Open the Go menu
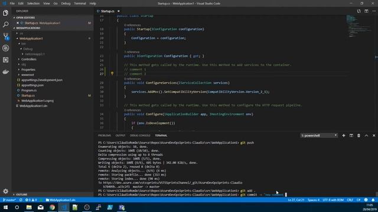This screenshot has width=378, height=212. tap(56, 4)
